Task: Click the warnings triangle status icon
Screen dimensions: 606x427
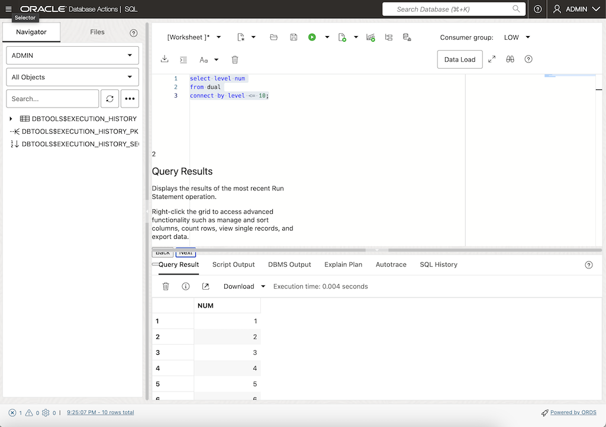Action: pyautogui.click(x=29, y=413)
